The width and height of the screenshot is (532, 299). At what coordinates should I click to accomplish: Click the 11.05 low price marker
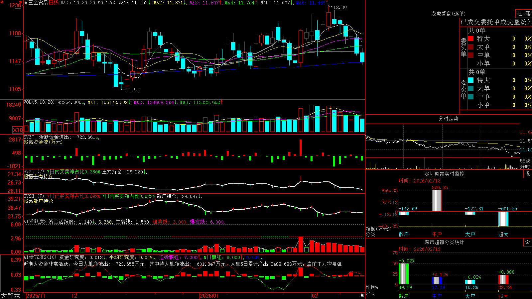coord(132,89)
